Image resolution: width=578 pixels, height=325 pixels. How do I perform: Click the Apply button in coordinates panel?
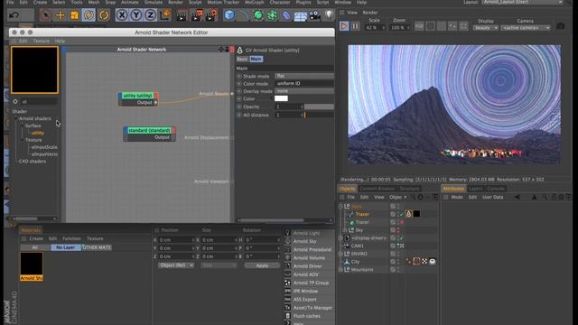coord(262,265)
